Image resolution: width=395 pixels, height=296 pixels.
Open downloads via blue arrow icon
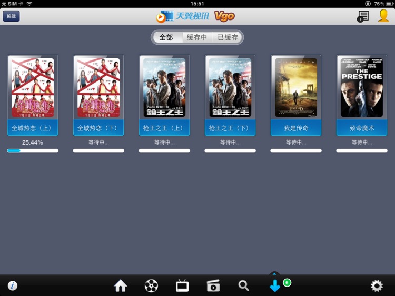point(275,285)
